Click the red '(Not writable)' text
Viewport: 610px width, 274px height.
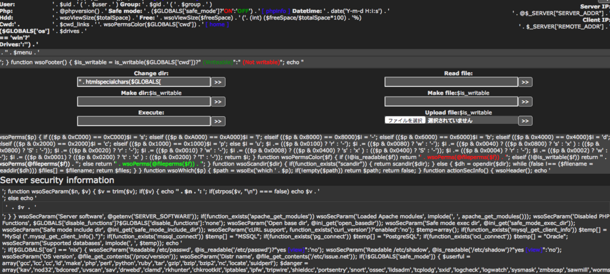[x=262, y=63]
